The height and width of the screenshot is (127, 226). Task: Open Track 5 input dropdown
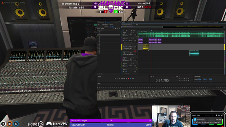[129, 61]
